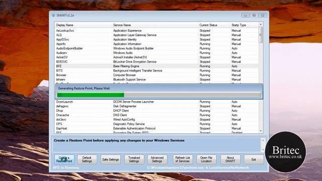Viewport: 322px width, 181px height.
Task: Select the BITS row
Action: tap(156, 70)
